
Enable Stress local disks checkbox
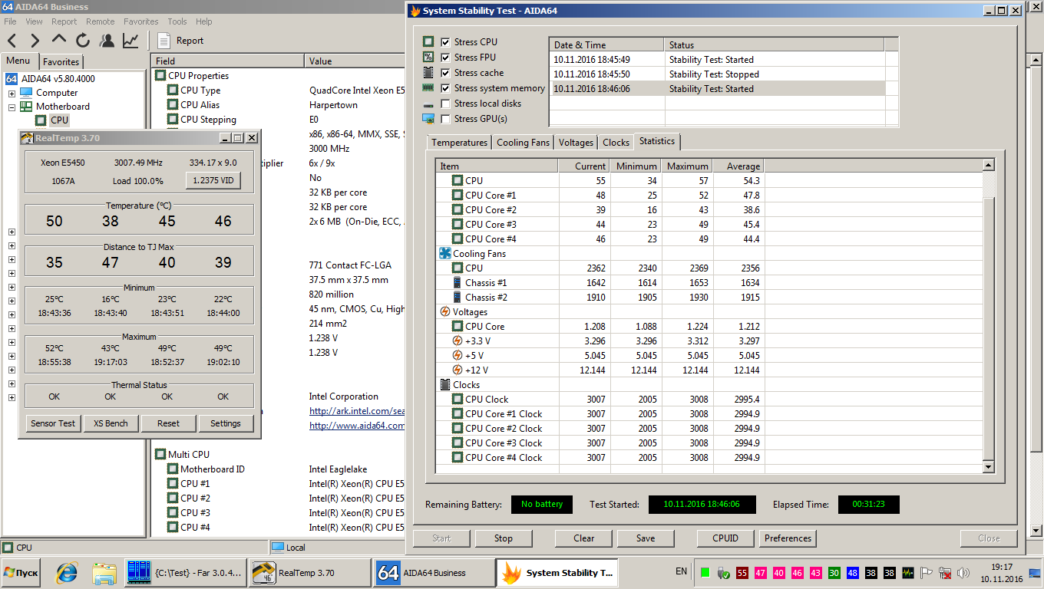click(445, 104)
